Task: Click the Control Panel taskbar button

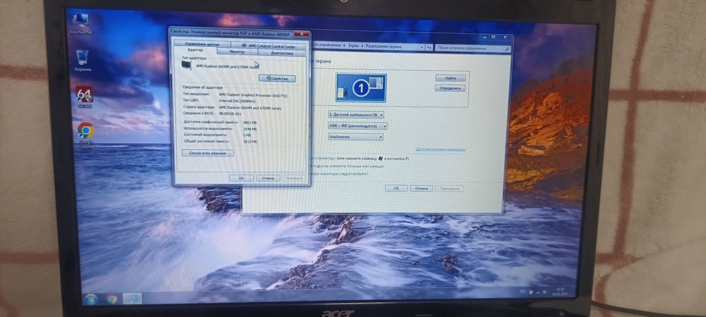Action: pyautogui.click(x=132, y=298)
